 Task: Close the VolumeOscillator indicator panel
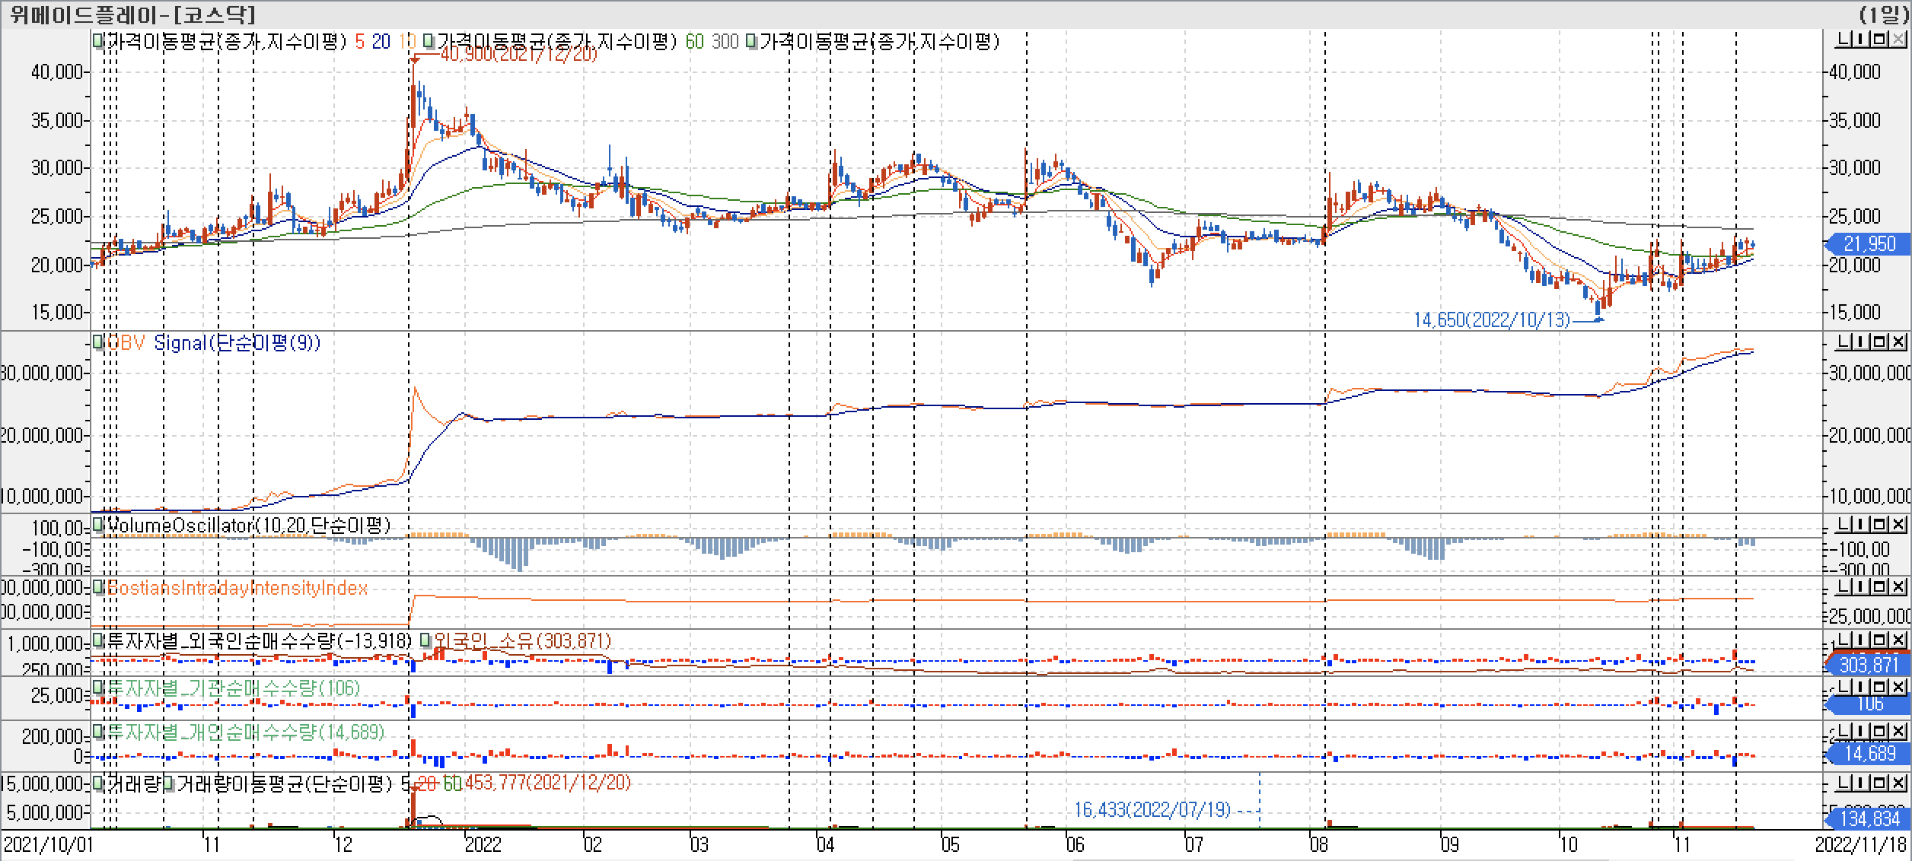[1898, 524]
